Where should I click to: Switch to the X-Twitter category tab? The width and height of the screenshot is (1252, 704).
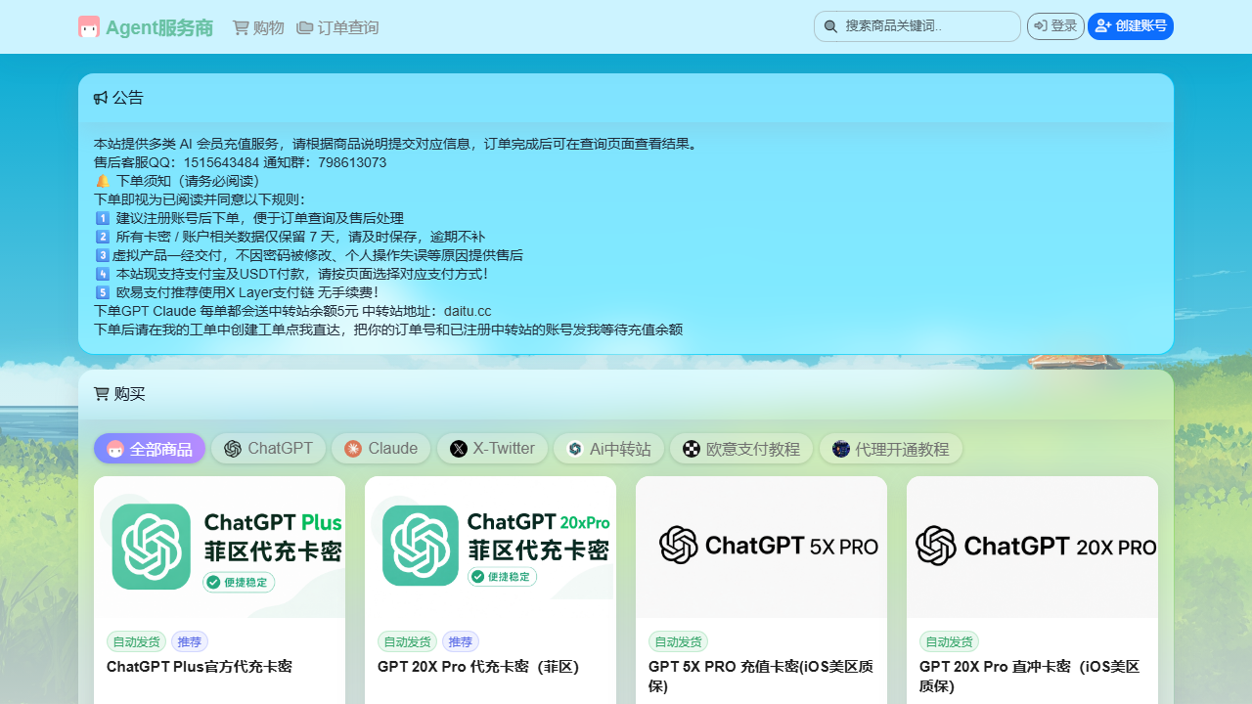pyautogui.click(x=492, y=449)
